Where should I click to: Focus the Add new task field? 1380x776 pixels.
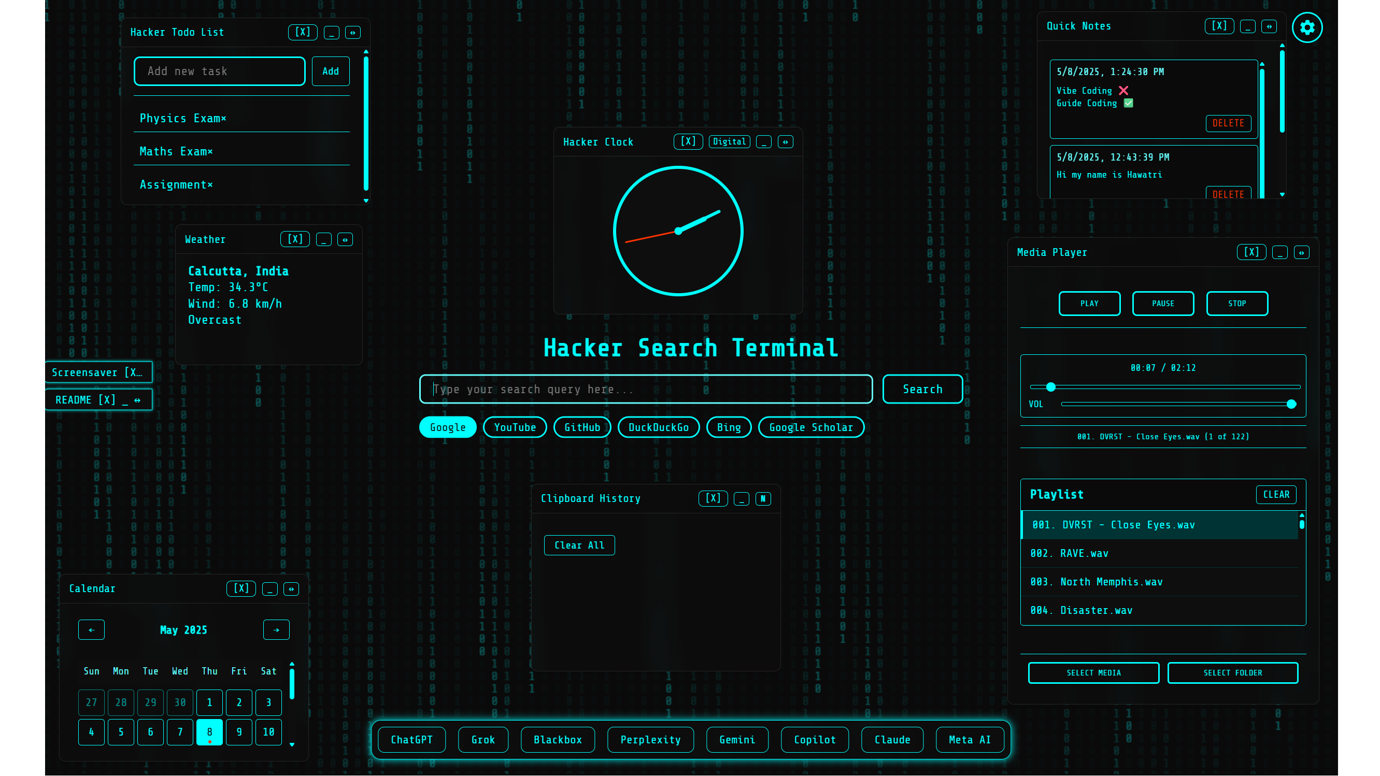pos(220,71)
